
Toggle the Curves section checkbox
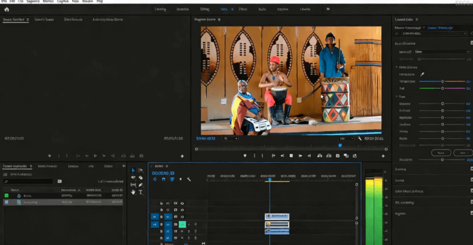click(x=472, y=180)
